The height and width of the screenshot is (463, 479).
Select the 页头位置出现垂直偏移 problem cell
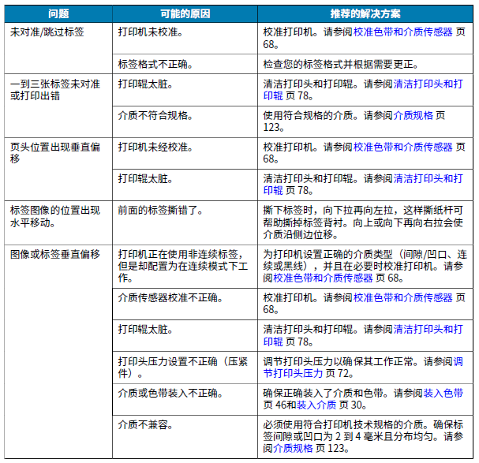(58, 170)
